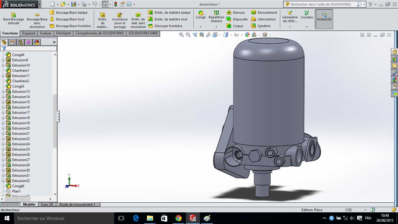Select the Symétrie mirror tool
The height and width of the screenshot is (224, 398).
[261, 26]
